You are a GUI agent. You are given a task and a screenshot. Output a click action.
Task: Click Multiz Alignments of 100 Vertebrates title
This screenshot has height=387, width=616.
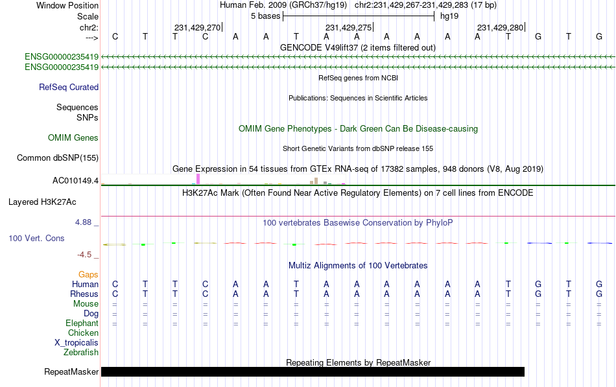tap(358, 266)
